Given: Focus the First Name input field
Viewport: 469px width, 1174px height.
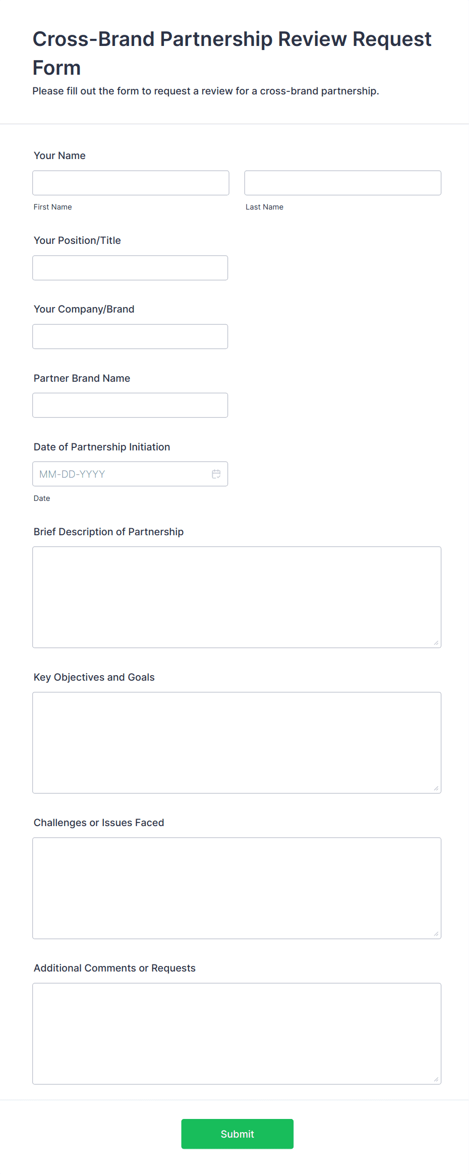Looking at the screenshot, I should (131, 183).
